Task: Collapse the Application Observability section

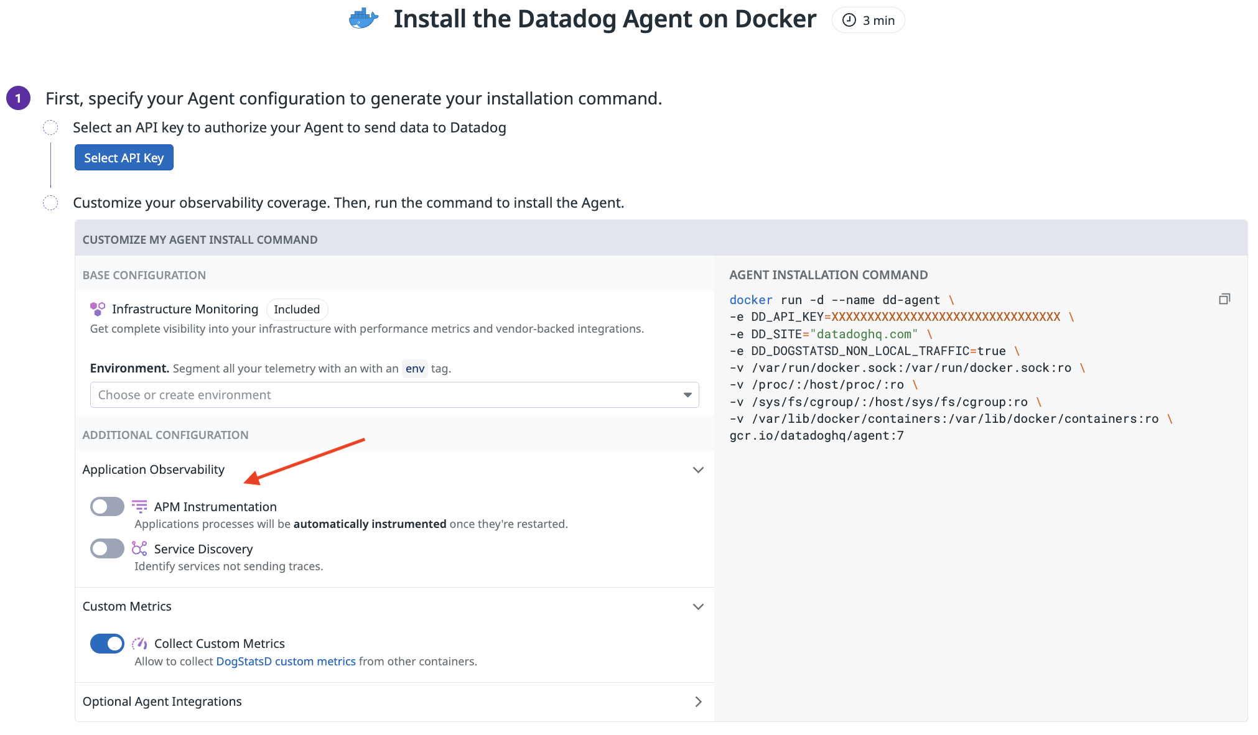Action: point(698,470)
